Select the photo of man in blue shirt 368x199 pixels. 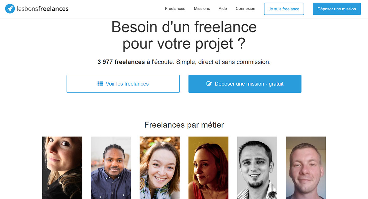111,167
